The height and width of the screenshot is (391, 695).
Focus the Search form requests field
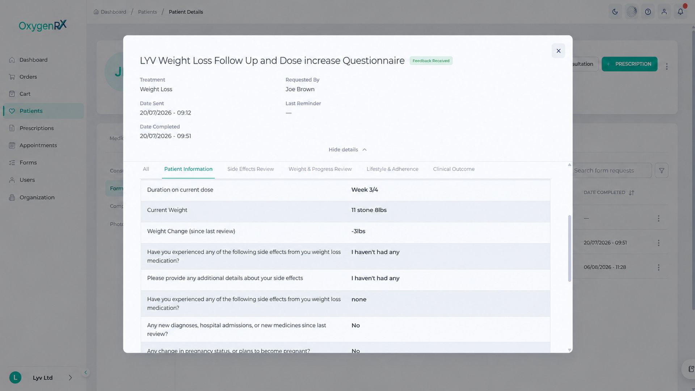click(x=612, y=171)
